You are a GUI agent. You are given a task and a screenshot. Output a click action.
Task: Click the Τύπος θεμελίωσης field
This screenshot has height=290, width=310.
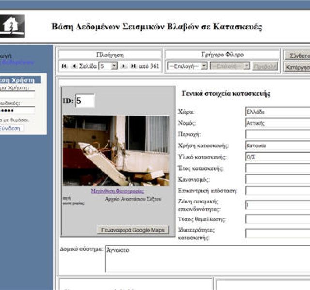[x=278, y=219]
